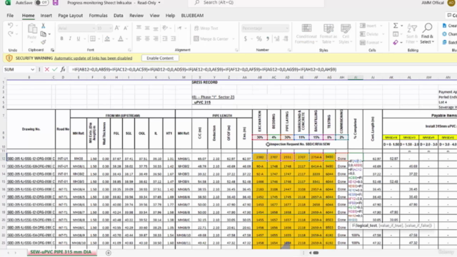Open the Page Layout tab

click(x=70, y=16)
